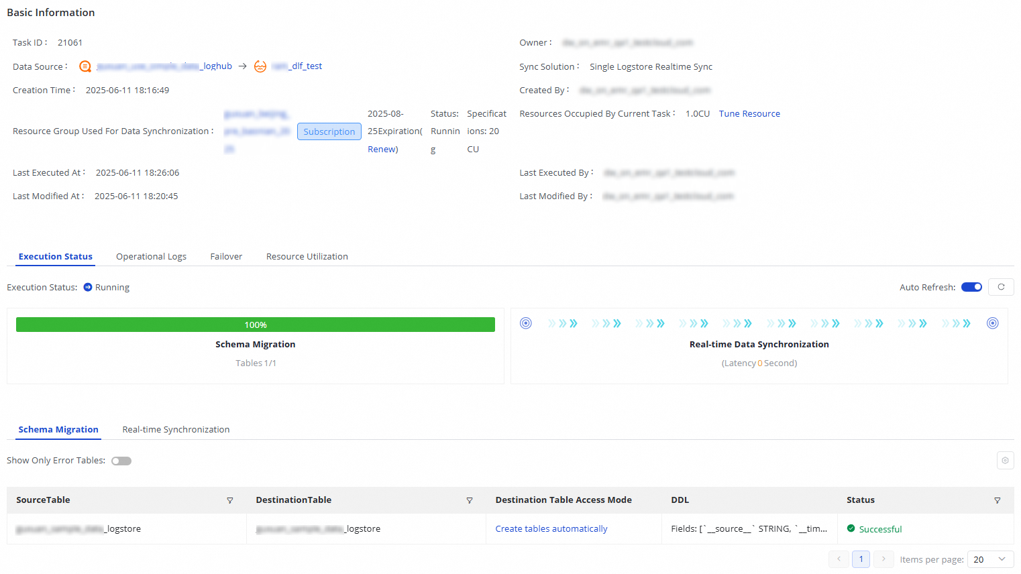The height and width of the screenshot is (574, 1021).
Task: Click Last Executed At value 18:26:06
Action: [x=138, y=172]
